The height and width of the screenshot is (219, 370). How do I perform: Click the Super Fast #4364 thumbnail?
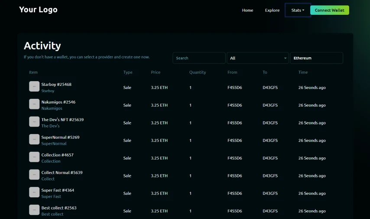[34, 192]
